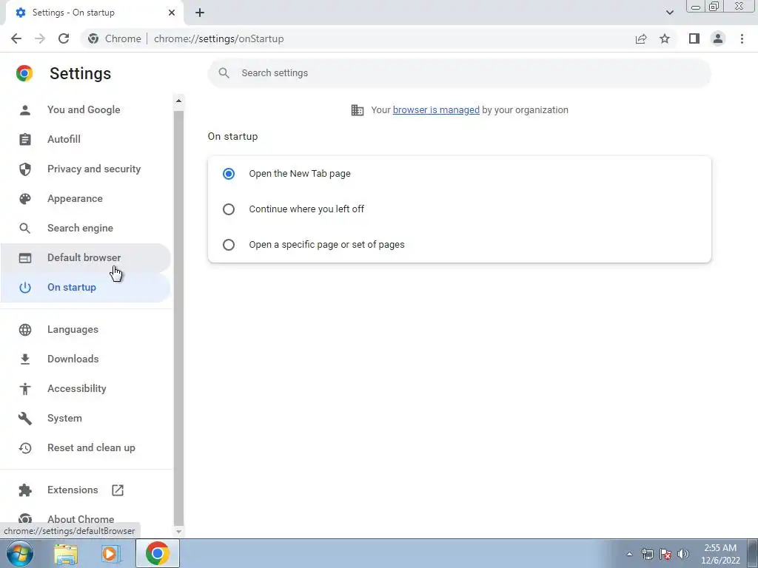The image size is (758, 568).
Task: Open Windows Explorer from taskbar
Action: tap(66, 554)
